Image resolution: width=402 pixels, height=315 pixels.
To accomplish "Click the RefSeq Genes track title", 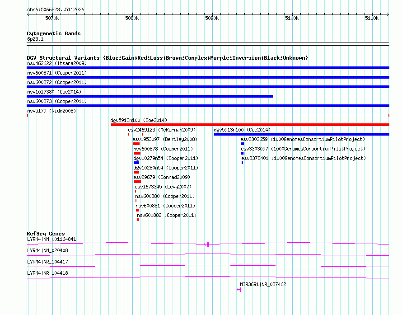I will pos(46,234).
